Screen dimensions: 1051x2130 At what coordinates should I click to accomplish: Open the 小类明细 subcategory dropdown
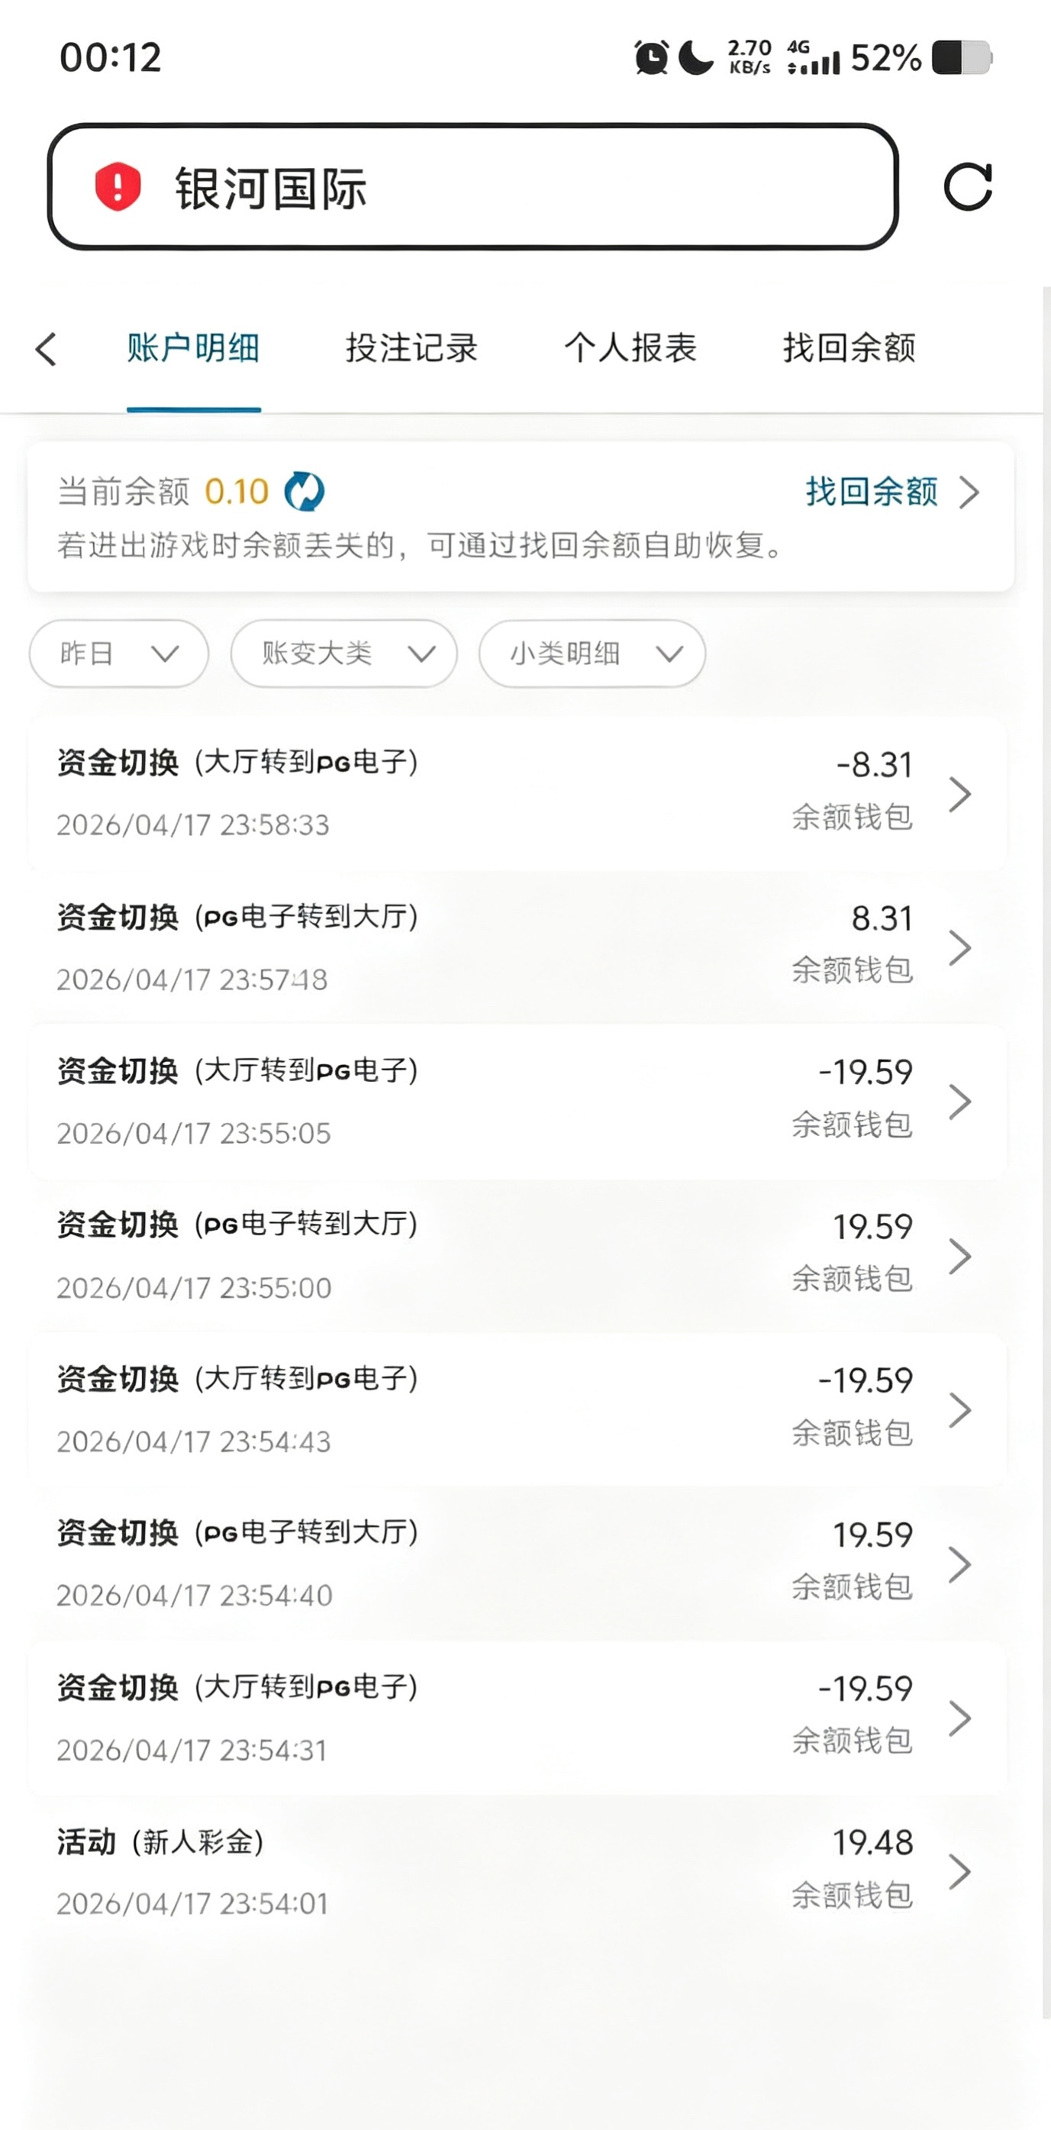click(x=592, y=654)
